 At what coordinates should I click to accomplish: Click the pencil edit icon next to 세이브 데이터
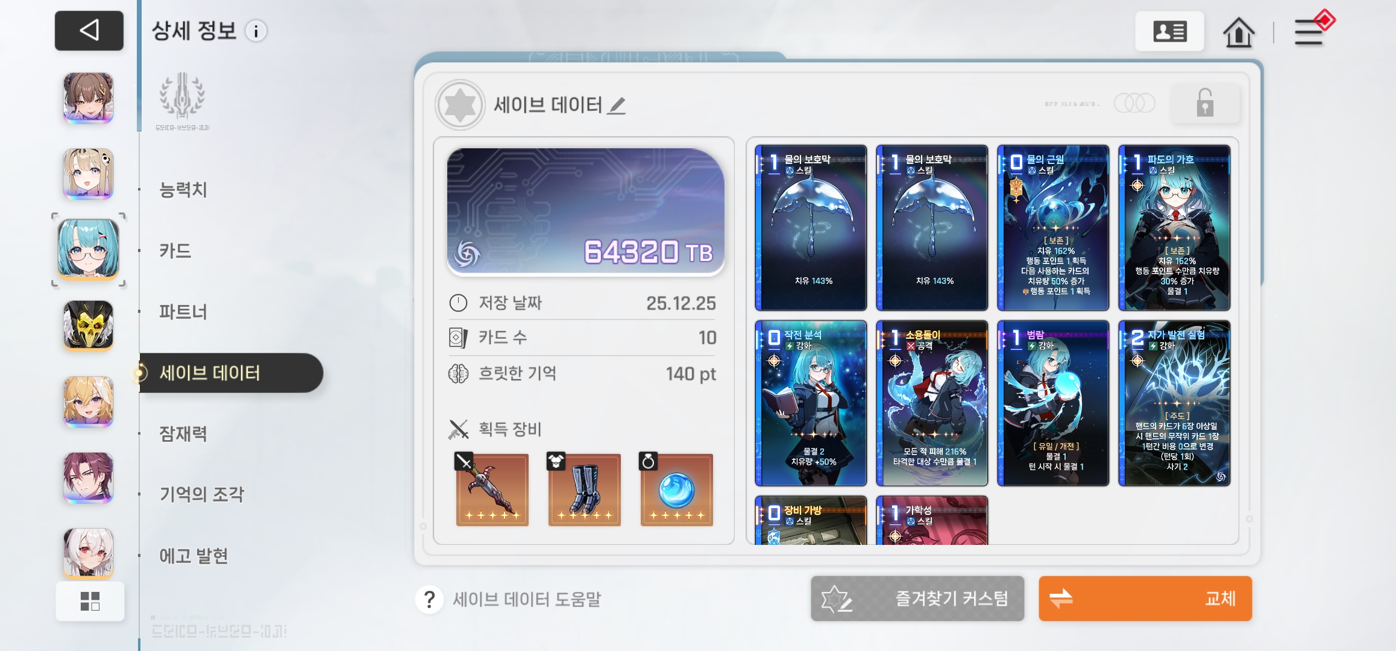tap(617, 105)
